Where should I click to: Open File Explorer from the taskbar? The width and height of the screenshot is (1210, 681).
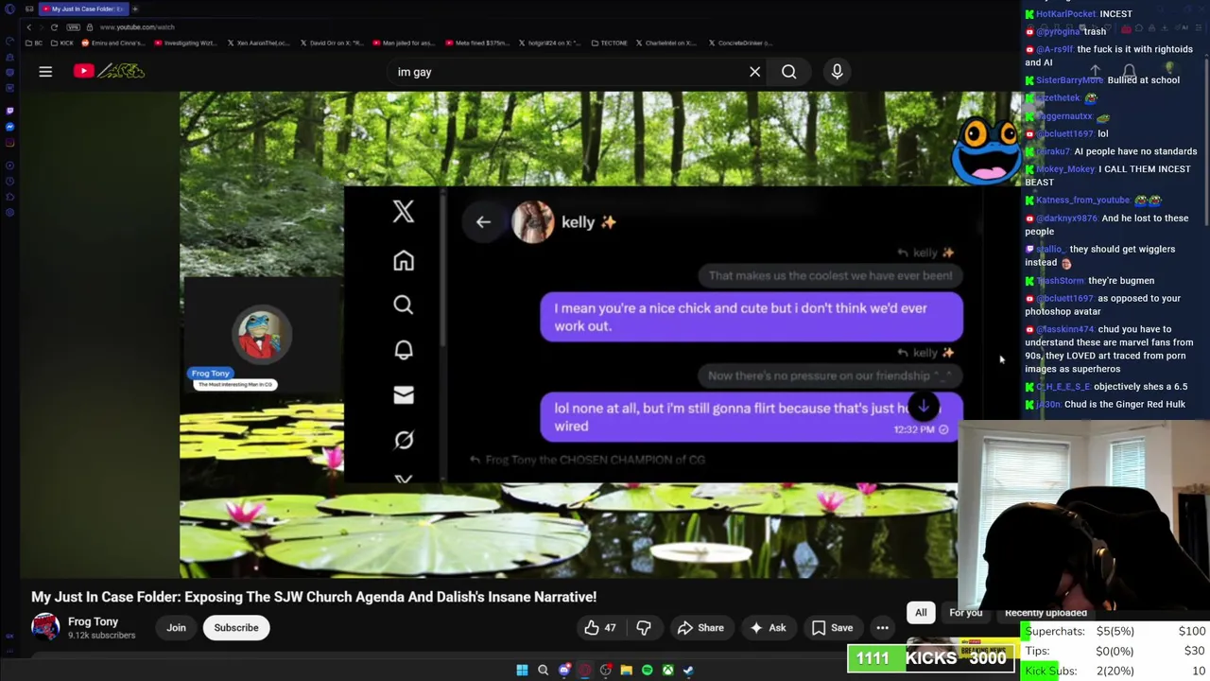click(626, 670)
